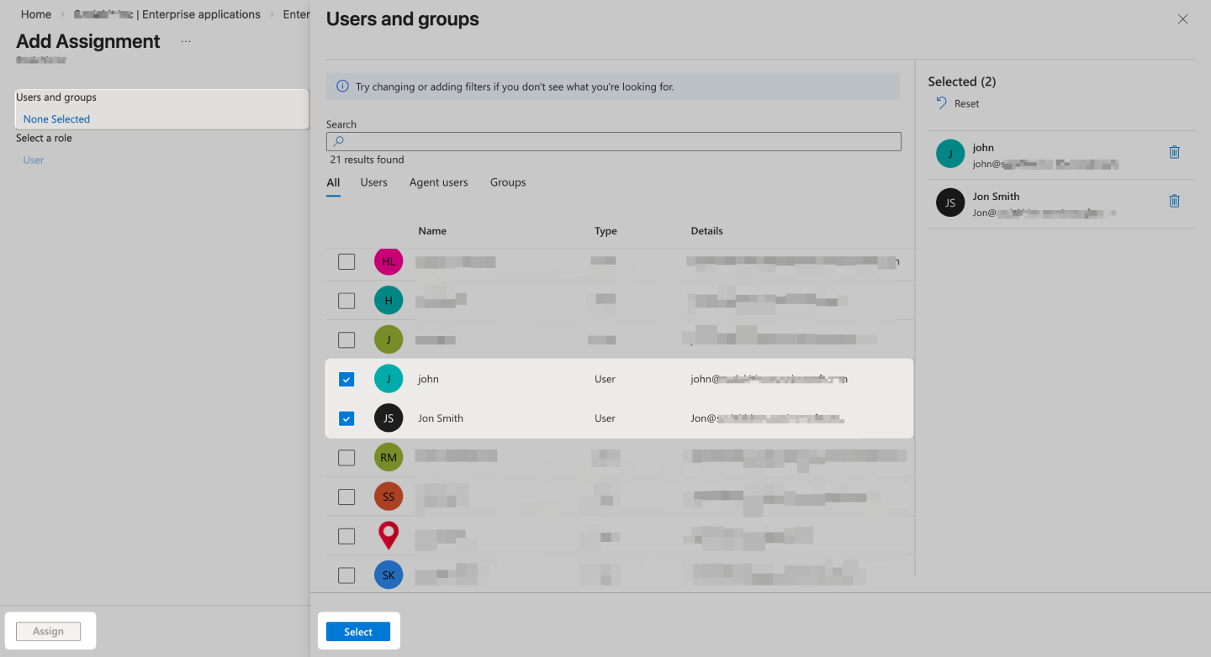
Task: Click the SK avatar near the list bottom
Action: pyautogui.click(x=389, y=575)
